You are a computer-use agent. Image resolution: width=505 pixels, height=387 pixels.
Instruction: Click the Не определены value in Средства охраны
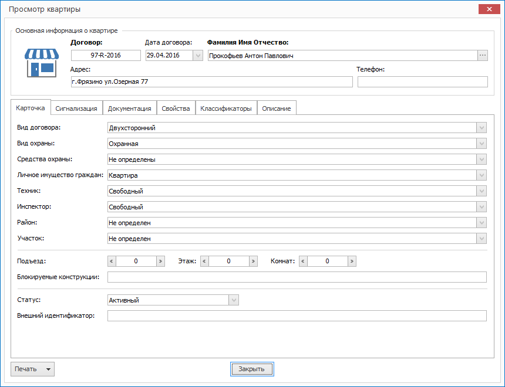click(x=132, y=159)
